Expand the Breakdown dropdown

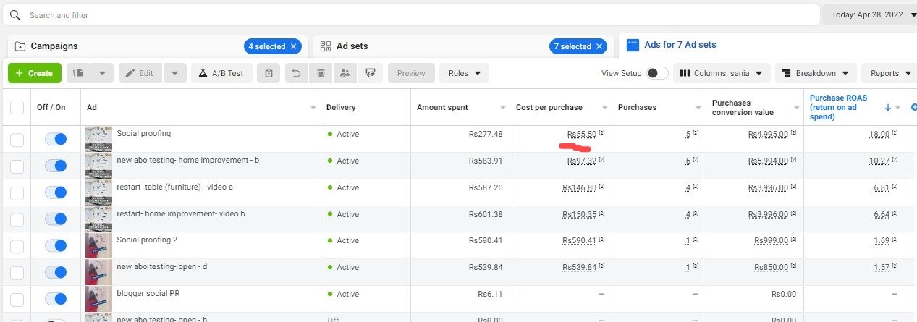tap(816, 73)
